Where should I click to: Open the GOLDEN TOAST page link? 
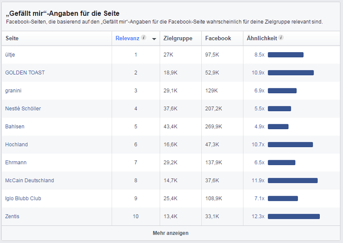click(x=25, y=73)
